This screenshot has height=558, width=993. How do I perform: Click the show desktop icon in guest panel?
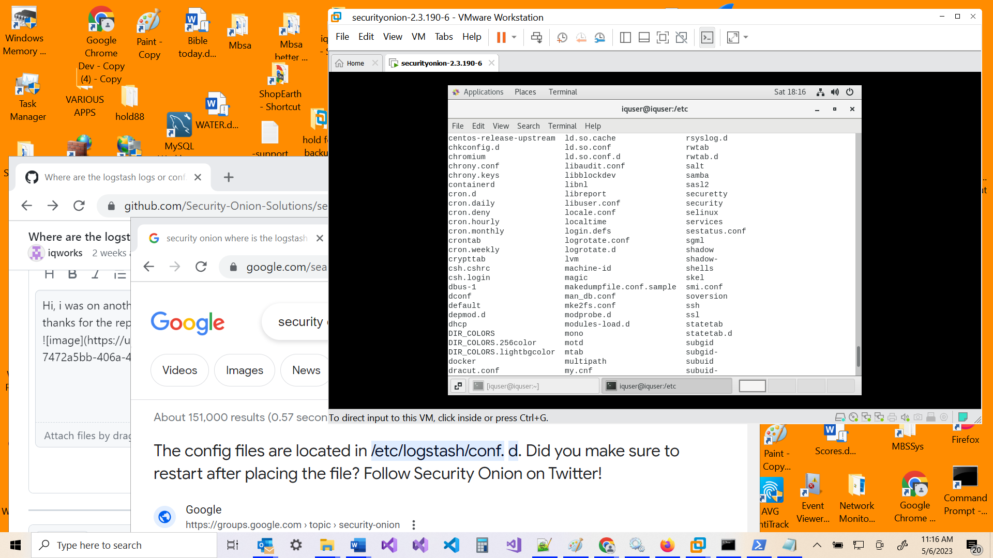click(x=458, y=386)
